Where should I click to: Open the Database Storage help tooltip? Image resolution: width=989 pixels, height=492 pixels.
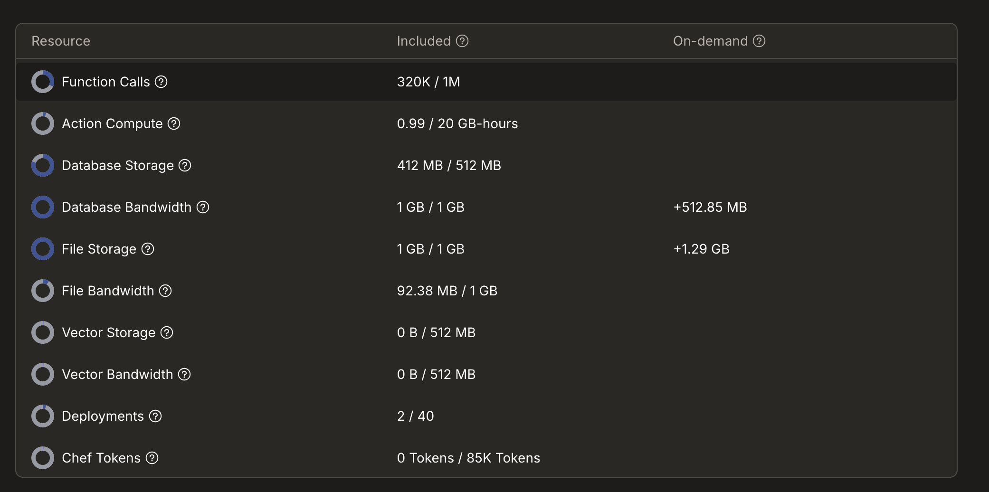pos(185,165)
